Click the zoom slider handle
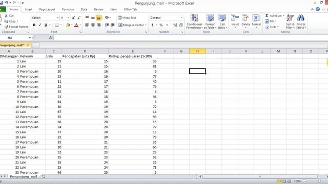Screen dimensions: 328x184 (x=320, y=181)
